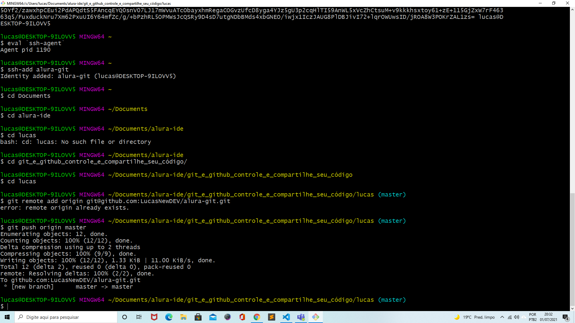Screen dimensions: 575x323
Task: Switch to Visual Studio Code on the taskbar
Action: click(286, 317)
